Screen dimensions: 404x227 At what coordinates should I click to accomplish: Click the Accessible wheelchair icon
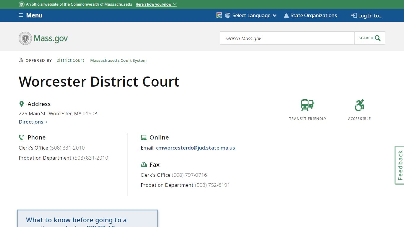359,105
